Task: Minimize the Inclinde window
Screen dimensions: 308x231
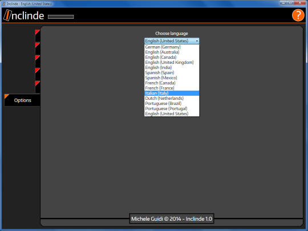Action: point(283,2)
